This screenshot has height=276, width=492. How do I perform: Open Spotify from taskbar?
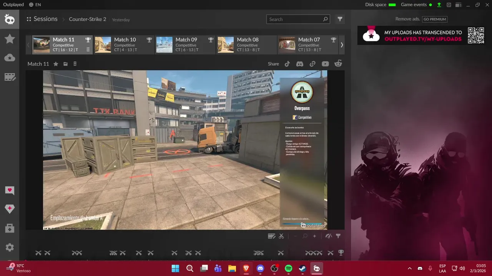click(x=289, y=268)
